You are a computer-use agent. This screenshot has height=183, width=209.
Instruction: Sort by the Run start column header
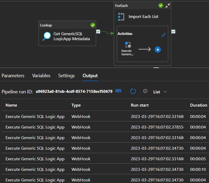pos(140,105)
